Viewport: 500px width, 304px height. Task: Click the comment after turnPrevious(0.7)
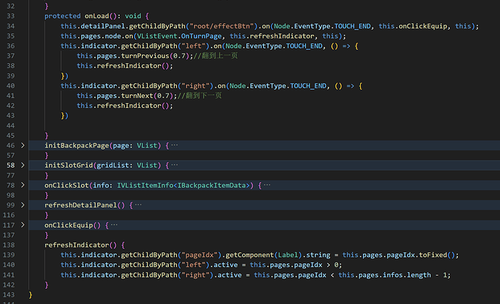(215, 56)
